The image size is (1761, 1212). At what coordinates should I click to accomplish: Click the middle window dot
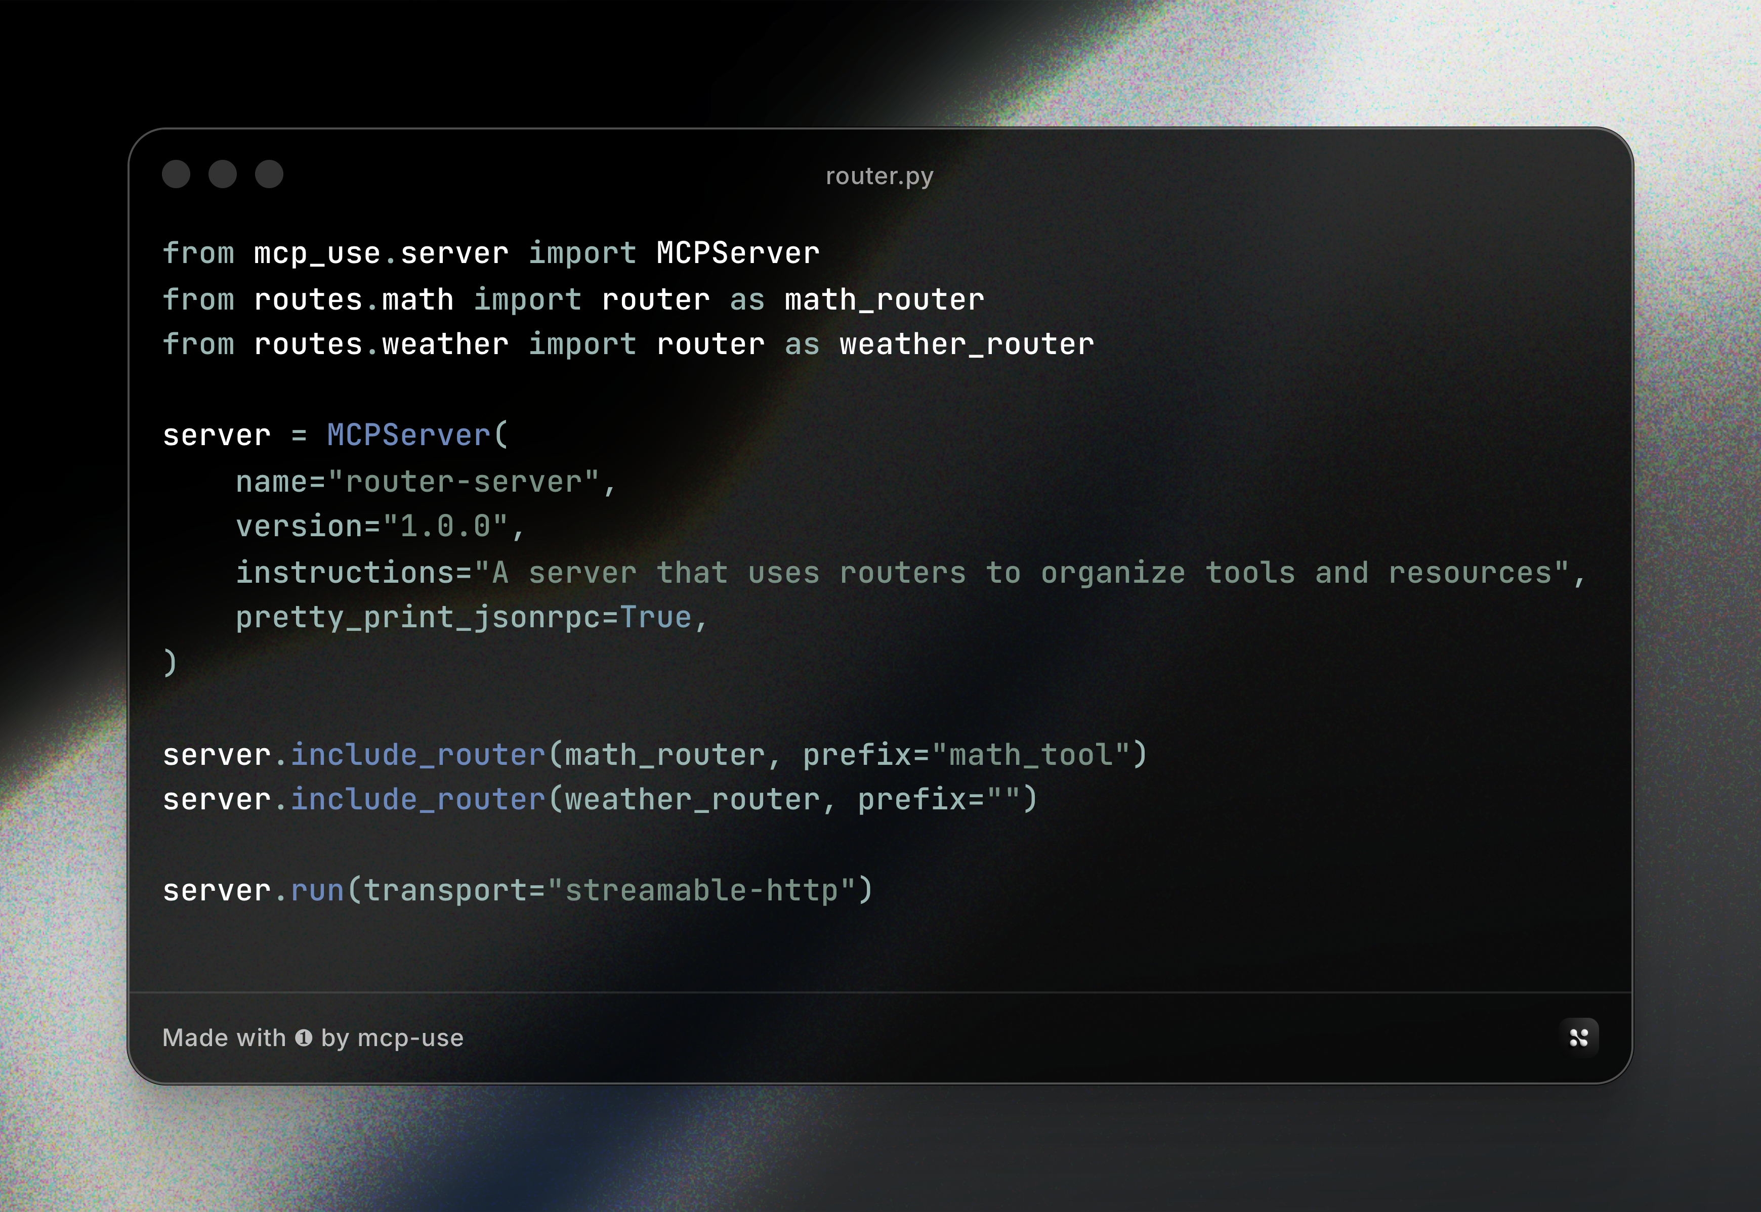point(223,174)
